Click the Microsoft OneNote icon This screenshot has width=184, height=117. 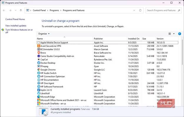pos(39,104)
